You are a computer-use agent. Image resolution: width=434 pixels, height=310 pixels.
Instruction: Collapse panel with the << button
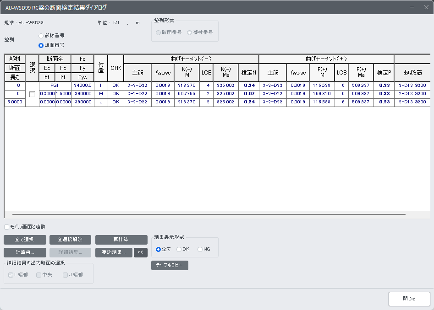[x=141, y=252]
